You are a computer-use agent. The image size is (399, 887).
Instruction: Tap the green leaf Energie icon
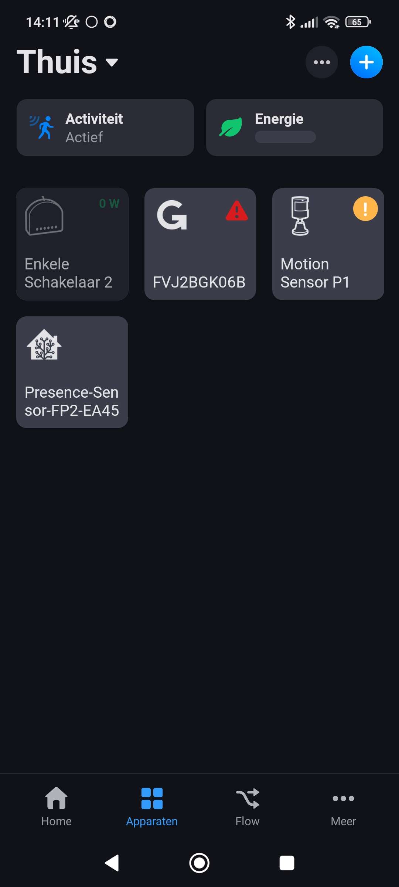(231, 128)
